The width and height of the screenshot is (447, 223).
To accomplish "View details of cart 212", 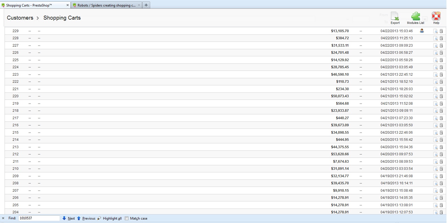I will pos(435,154).
